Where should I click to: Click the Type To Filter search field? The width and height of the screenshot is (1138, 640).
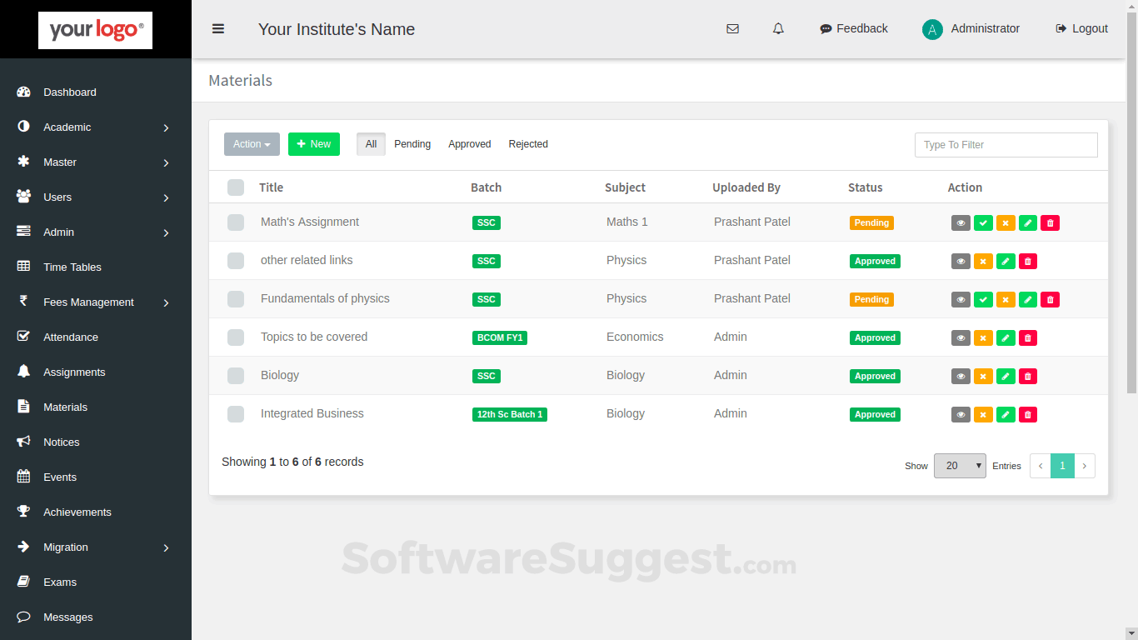pos(1006,145)
